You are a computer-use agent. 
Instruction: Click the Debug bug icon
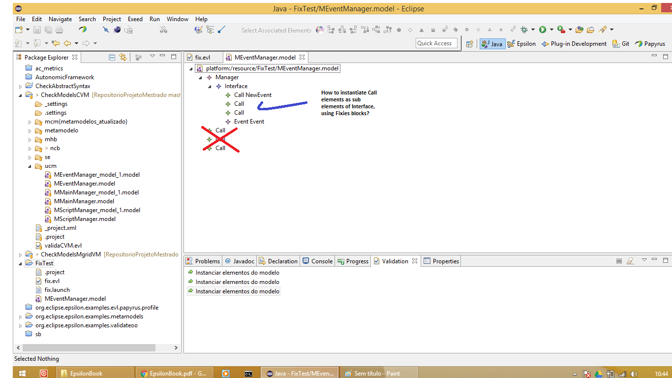pyautogui.click(x=524, y=30)
